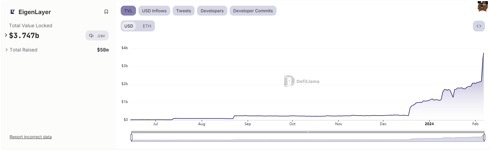Click right handle of range slider
490x150 pixels.
pos(484,137)
